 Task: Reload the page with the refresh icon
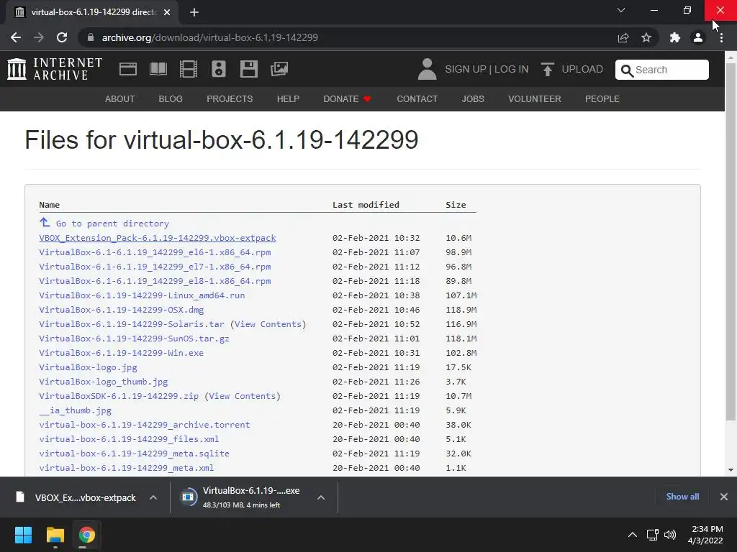click(62, 37)
